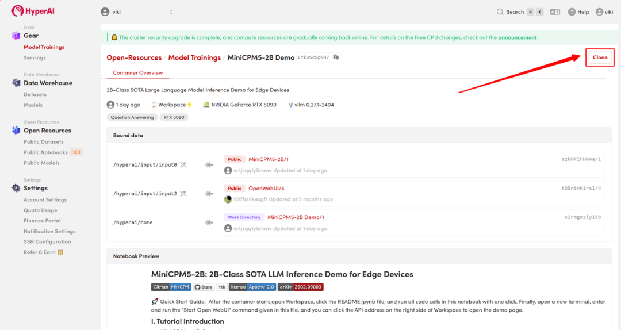
Task: Click the arrow icon on the /hyperai/home row
Action: click(209, 222)
